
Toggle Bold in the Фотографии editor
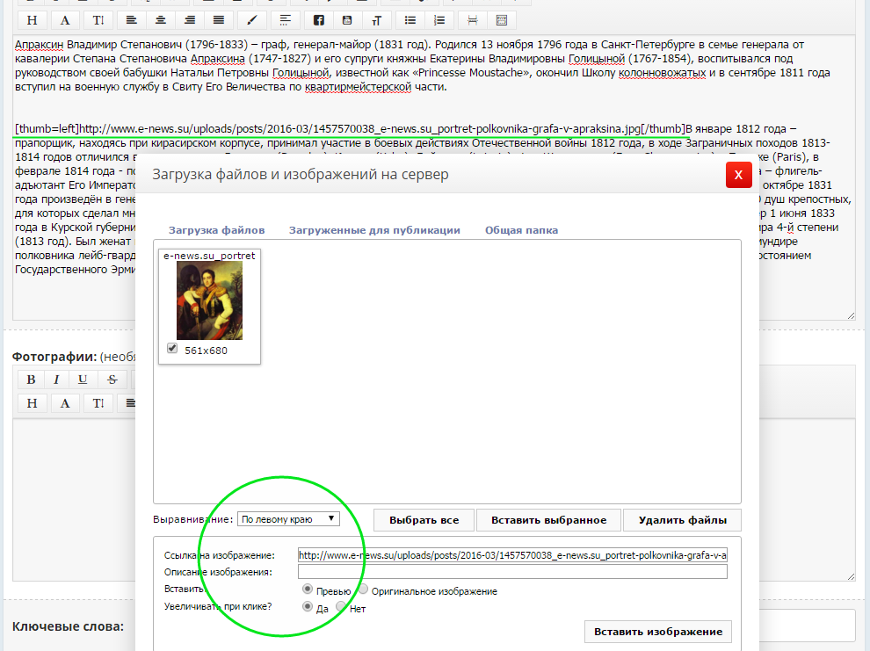31,380
